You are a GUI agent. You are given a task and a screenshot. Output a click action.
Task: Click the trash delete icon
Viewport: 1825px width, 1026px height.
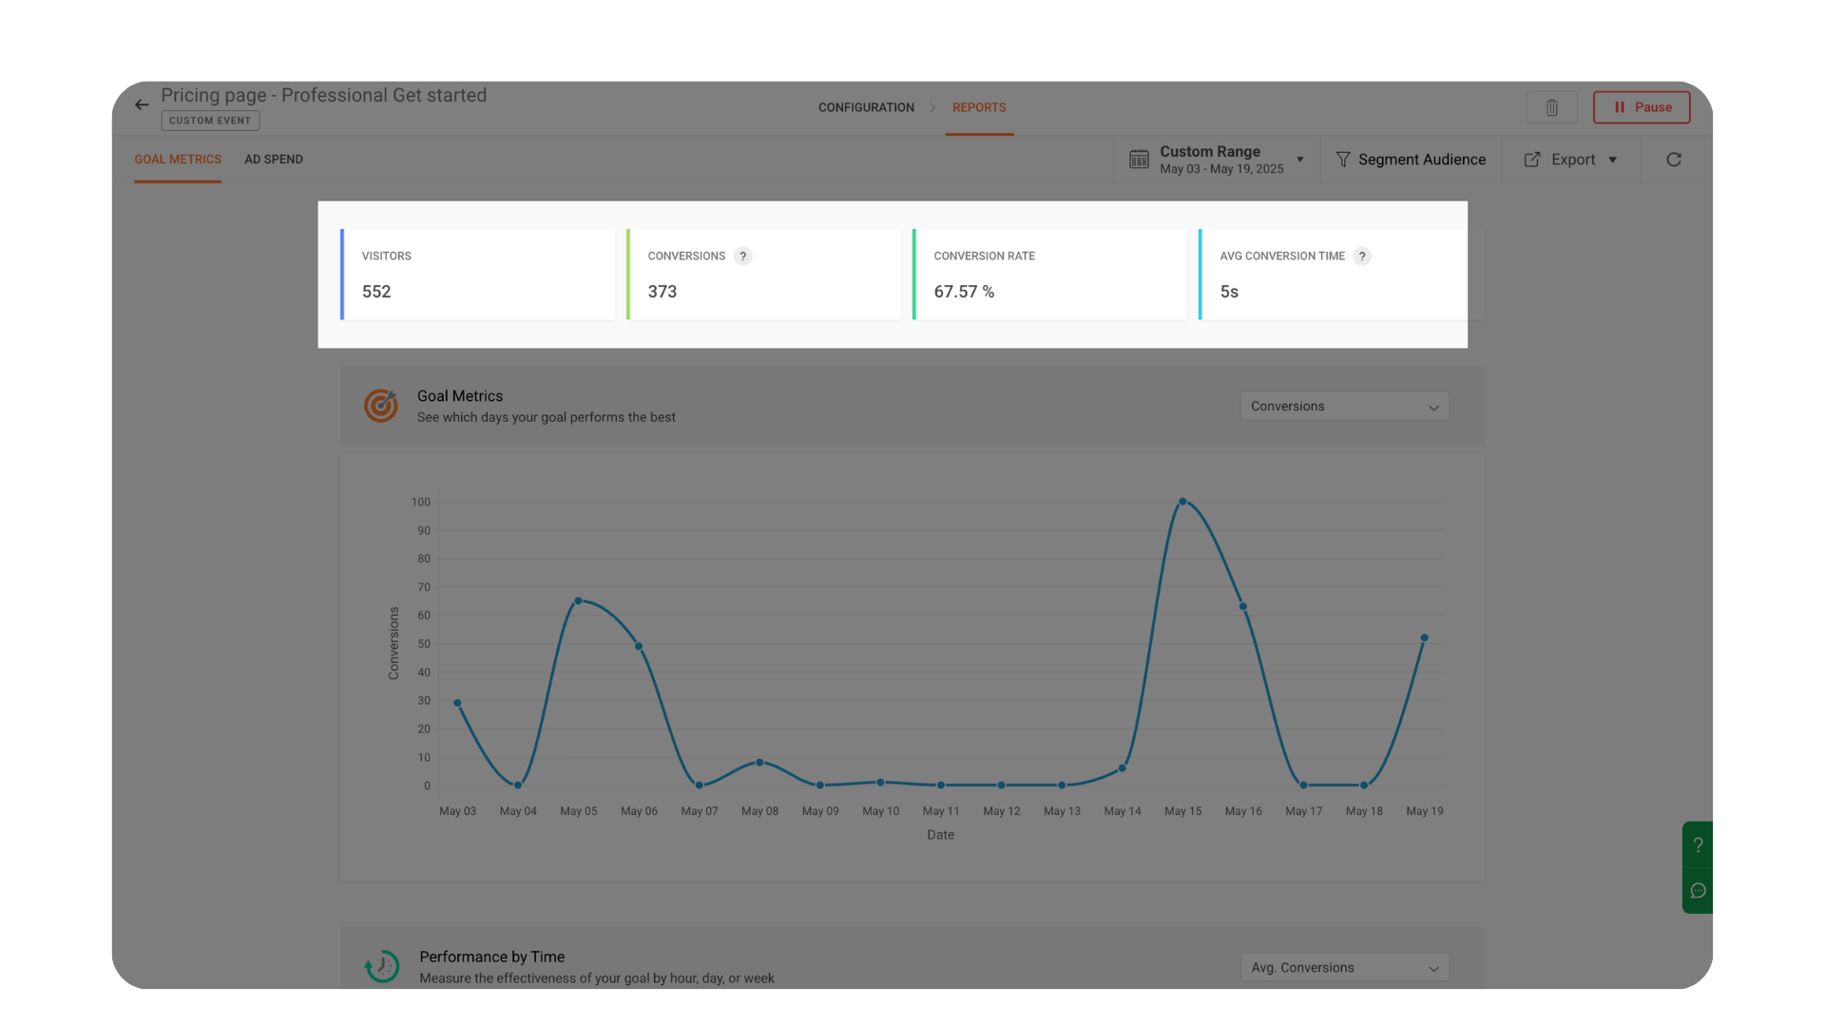(x=1551, y=107)
